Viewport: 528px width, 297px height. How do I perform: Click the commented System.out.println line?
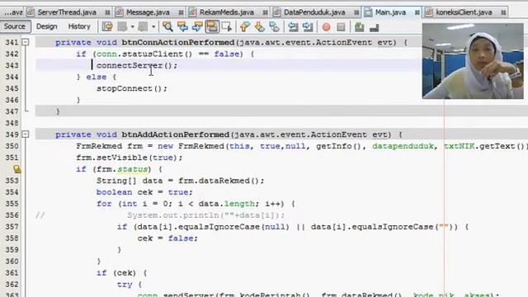(205, 215)
